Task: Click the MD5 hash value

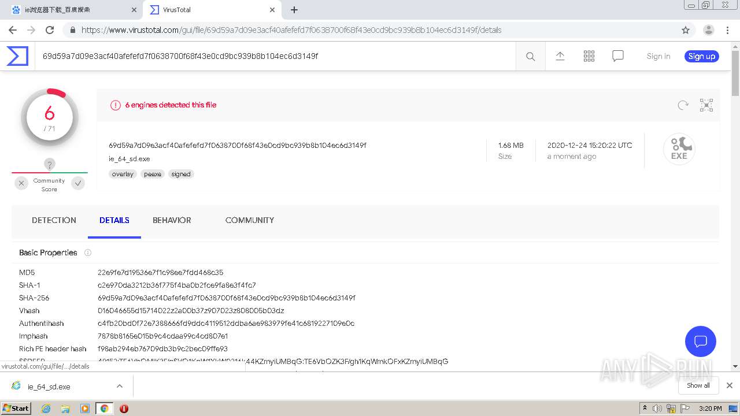Action: [x=160, y=272]
